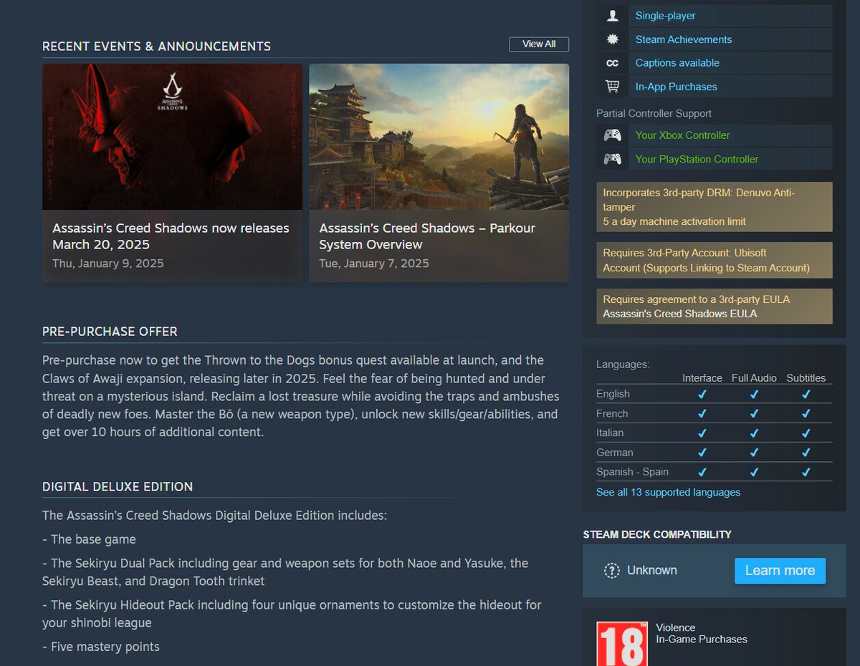860x666 pixels.
Task: Click the Spanish - Spain Subtitles checkmark
Action: 806,472
